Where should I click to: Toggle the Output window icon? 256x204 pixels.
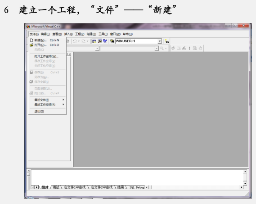pos(100,41)
